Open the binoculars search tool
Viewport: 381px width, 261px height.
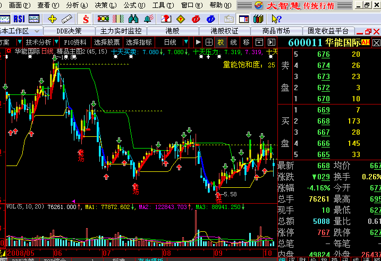[x=133, y=19]
